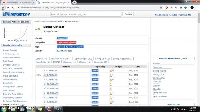Screen dimensions: 200x112
Task: Open WSO2 Releases repository link
Action: coord(160,96)
